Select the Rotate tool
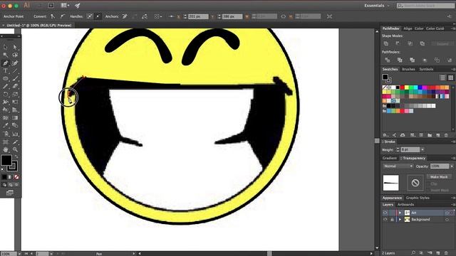This screenshot has height=256, width=456. pyautogui.click(x=6, y=95)
